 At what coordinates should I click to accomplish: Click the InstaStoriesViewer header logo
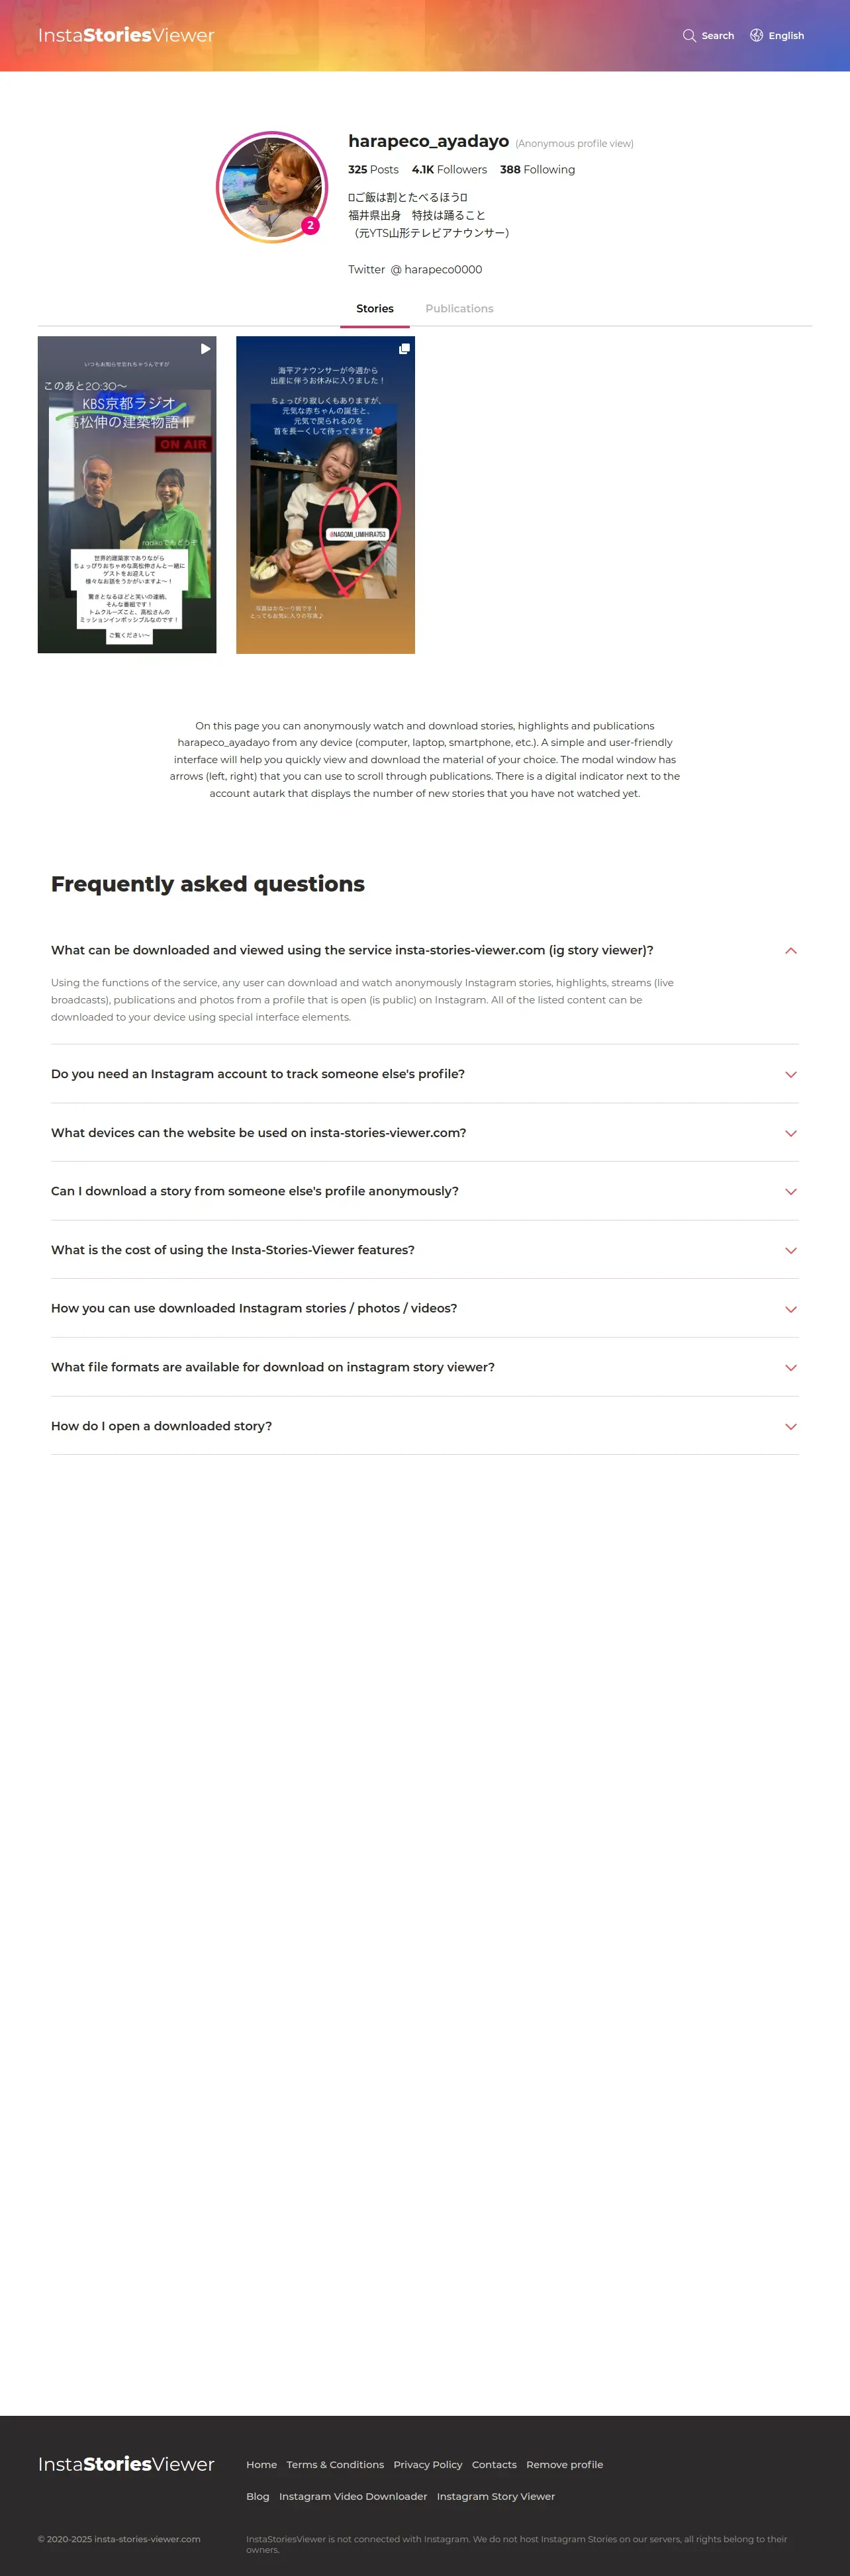pyautogui.click(x=126, y=36)
